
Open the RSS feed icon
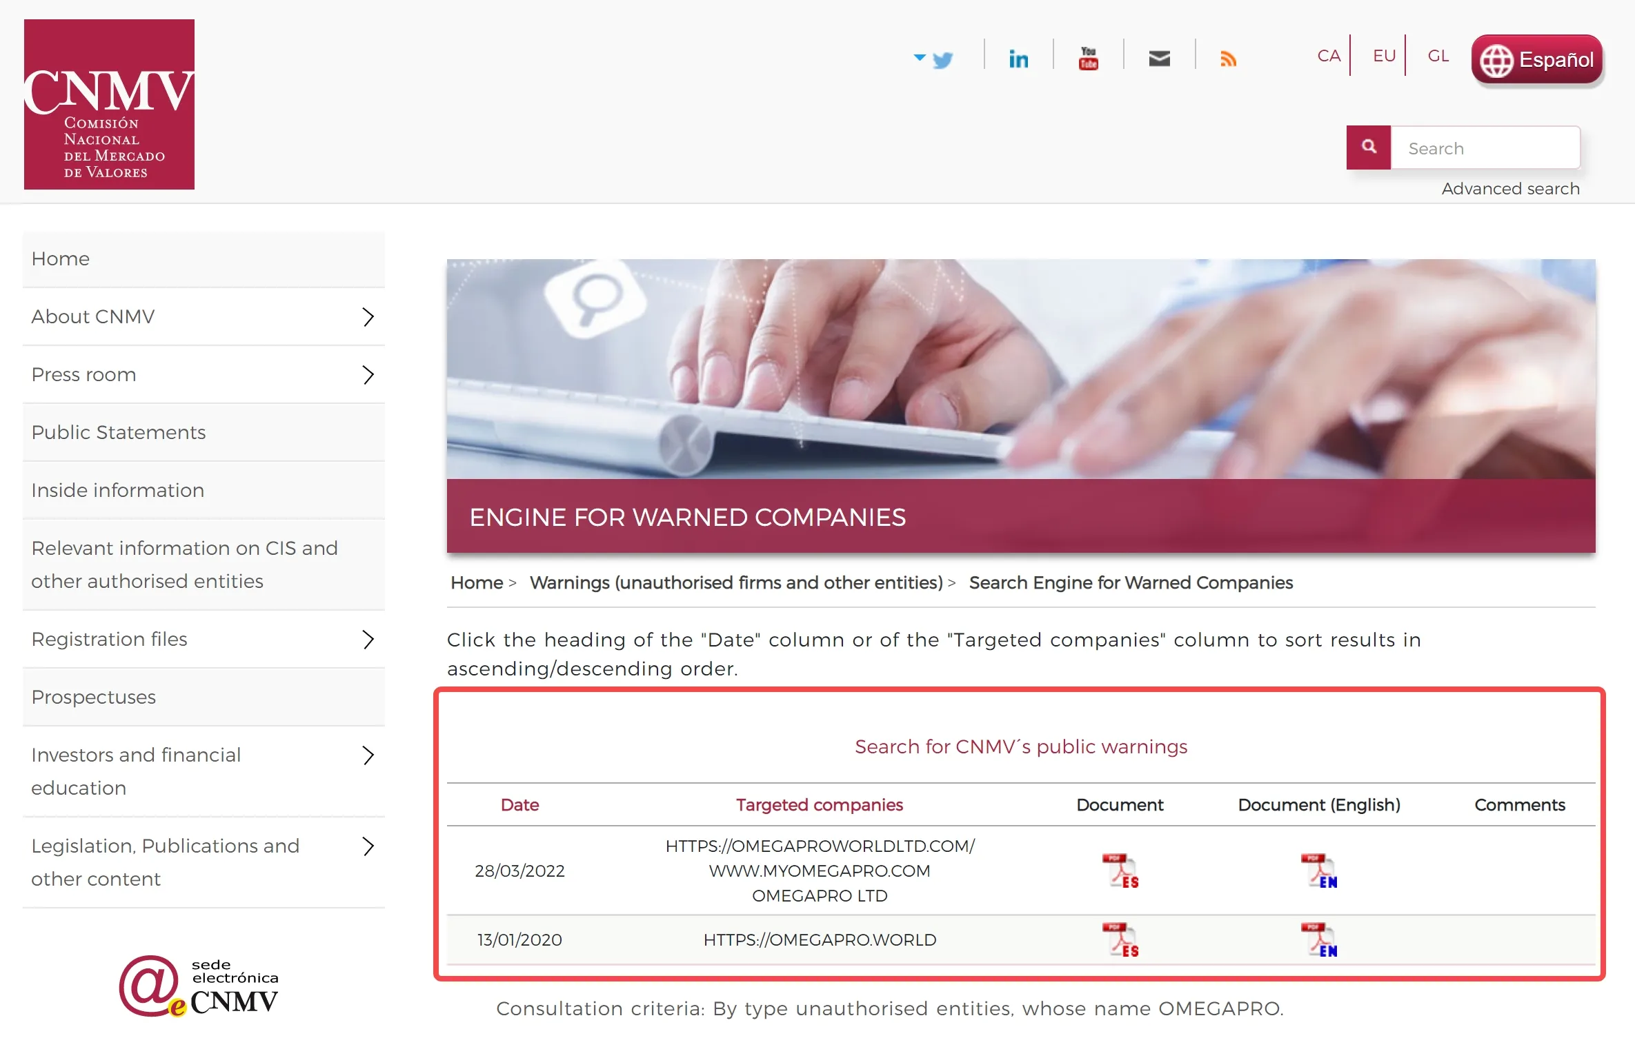[x=1228, y=59]
